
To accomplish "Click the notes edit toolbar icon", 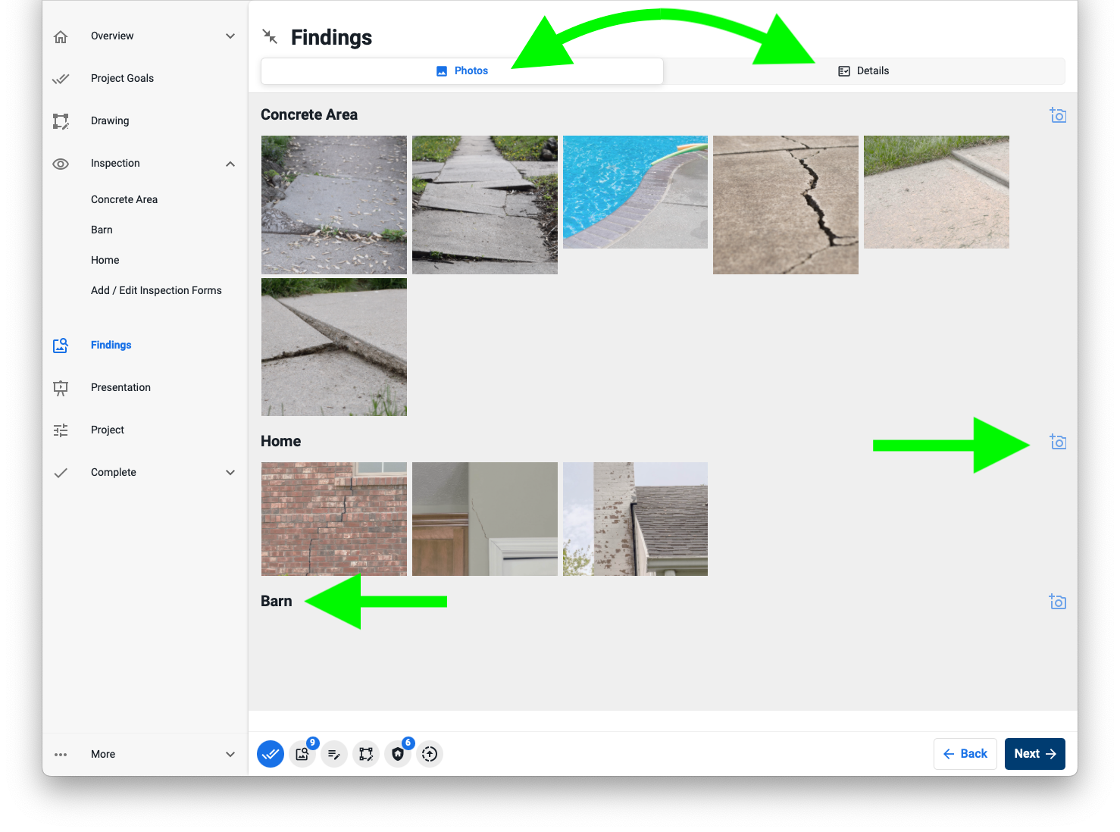I will click(334, 754).
